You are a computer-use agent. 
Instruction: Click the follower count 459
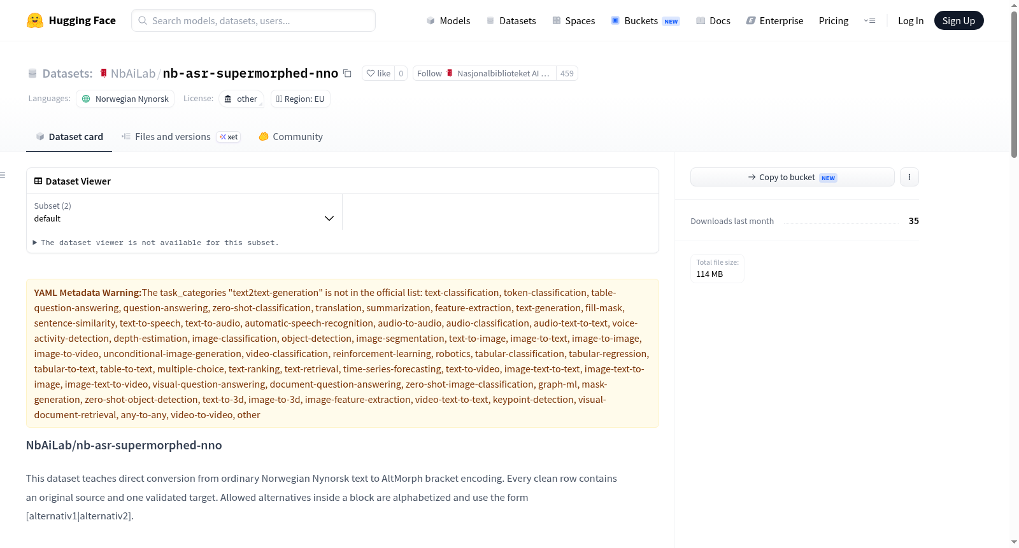(567, 73)
